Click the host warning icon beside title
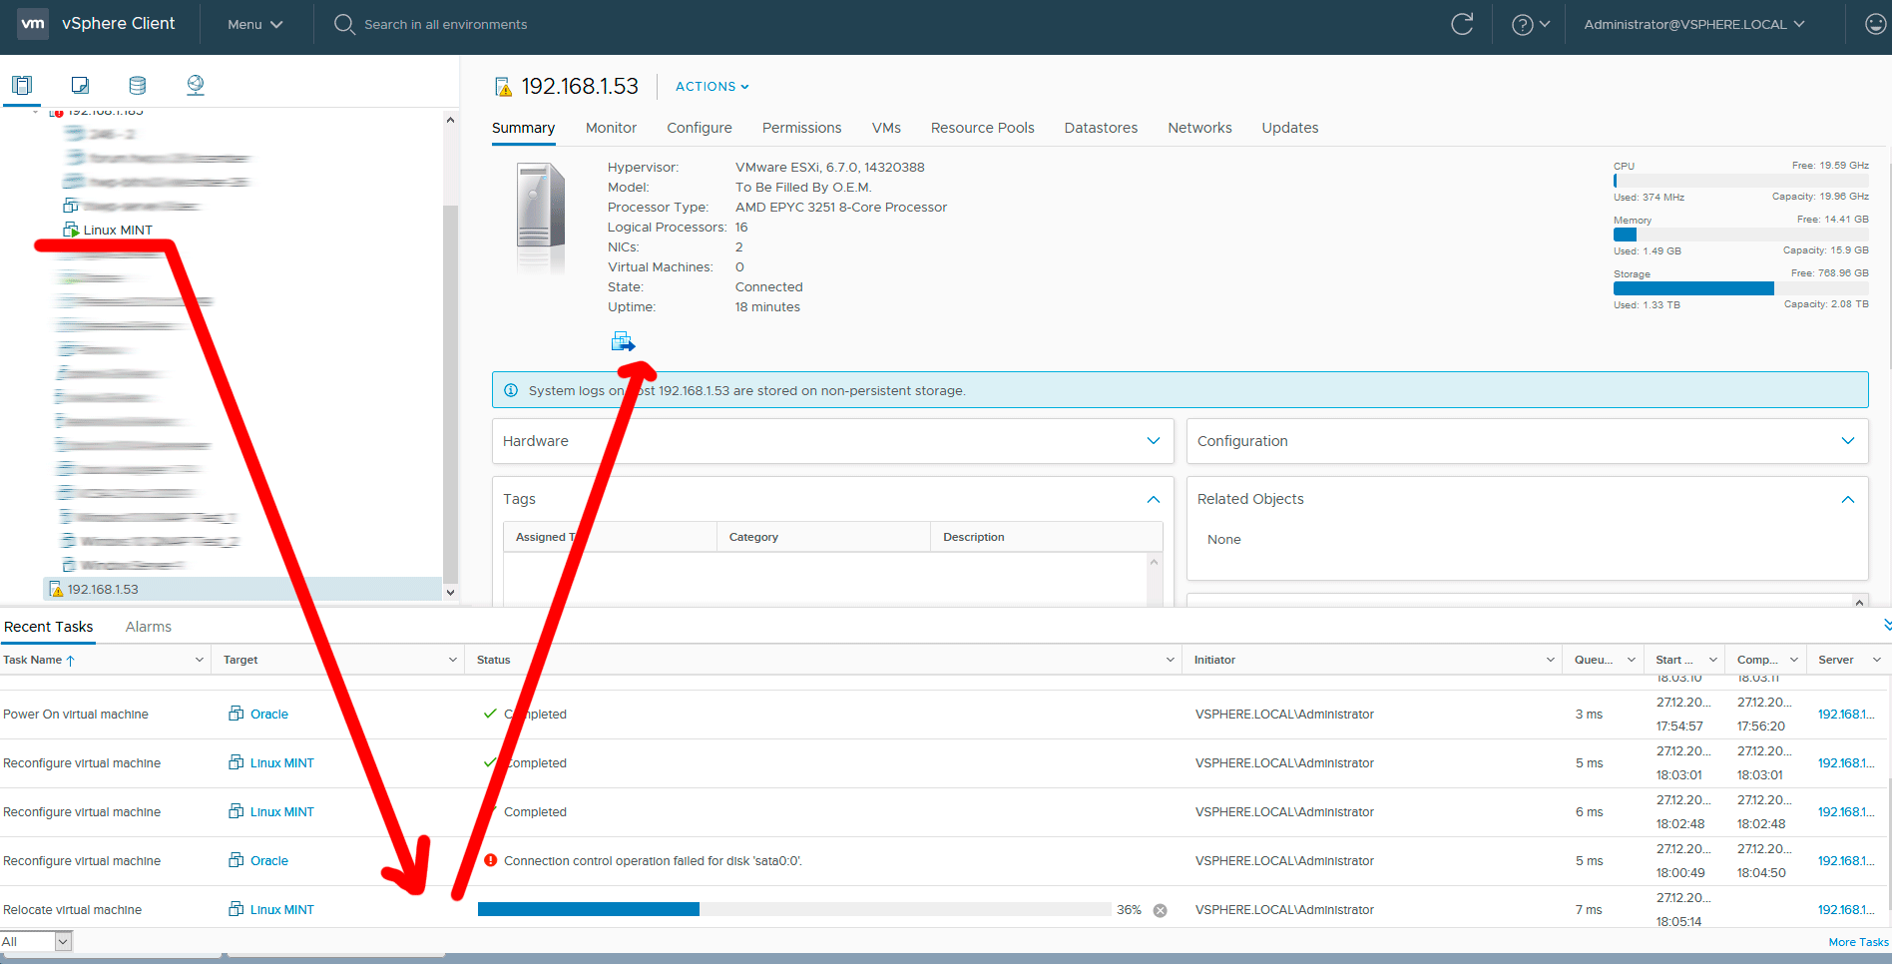1892x964 pixels. tap(504, 87)
